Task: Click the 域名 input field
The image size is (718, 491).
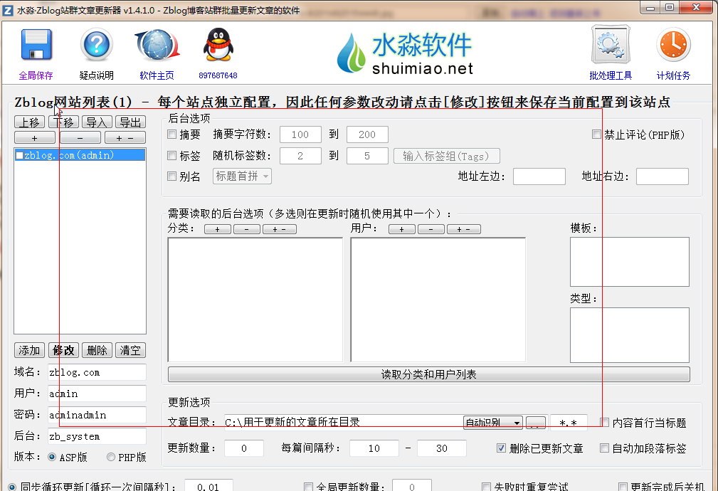Action: tap(97, 372)
